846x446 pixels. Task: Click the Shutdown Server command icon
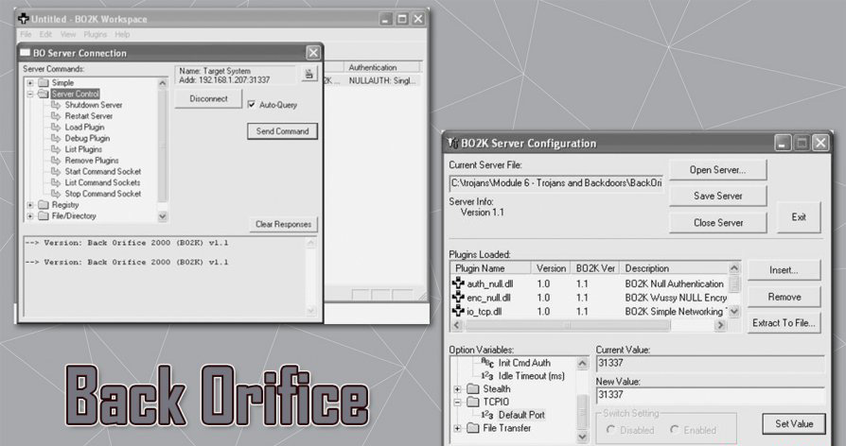[56, 105]
